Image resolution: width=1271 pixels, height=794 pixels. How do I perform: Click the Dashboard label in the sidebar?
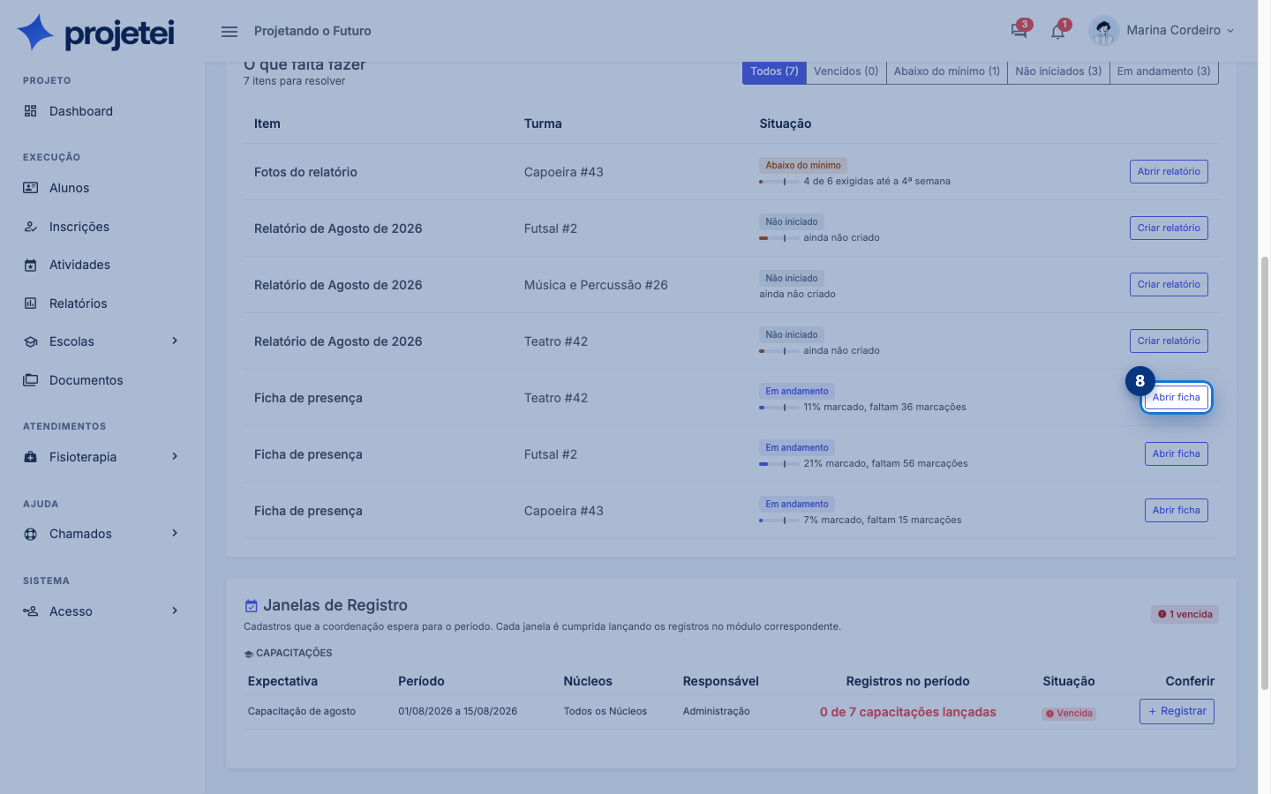click(x=81, y=111)
